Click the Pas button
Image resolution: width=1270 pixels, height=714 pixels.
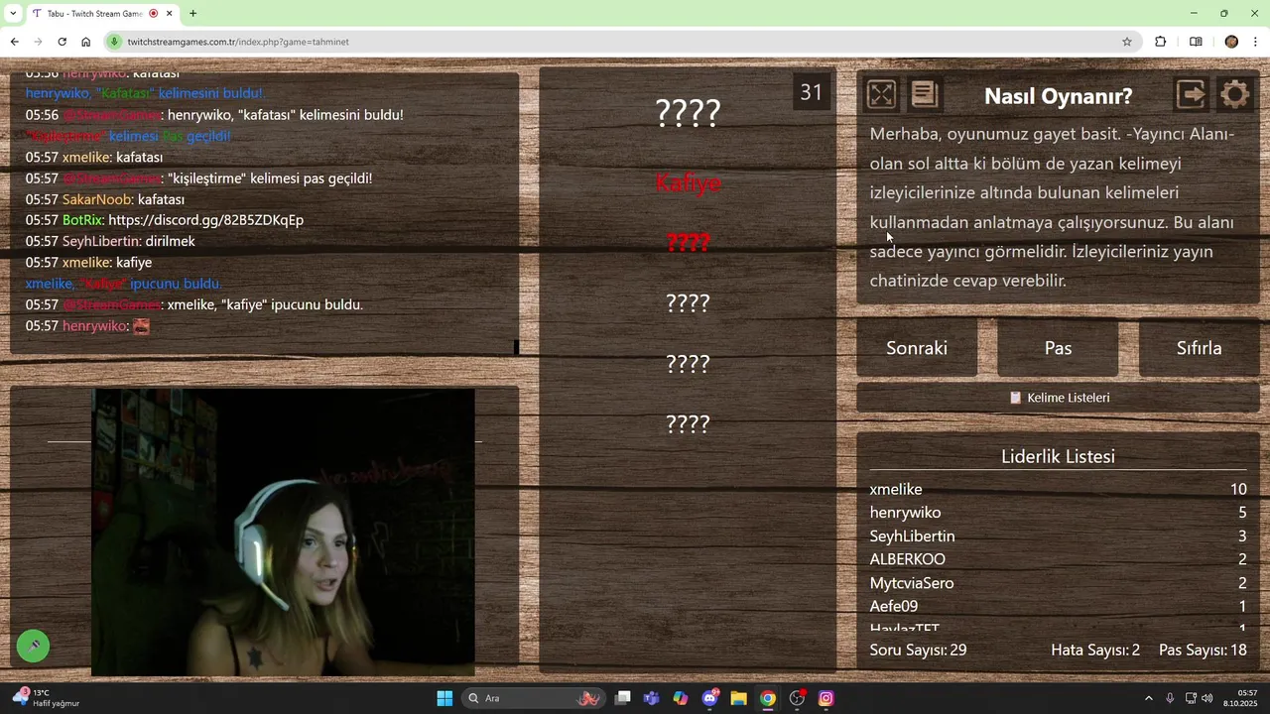tap(1058, 348)
